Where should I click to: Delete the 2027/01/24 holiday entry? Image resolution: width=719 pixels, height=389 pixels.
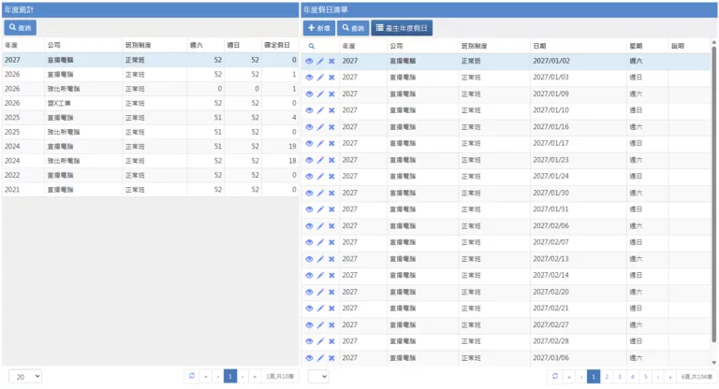331,177
